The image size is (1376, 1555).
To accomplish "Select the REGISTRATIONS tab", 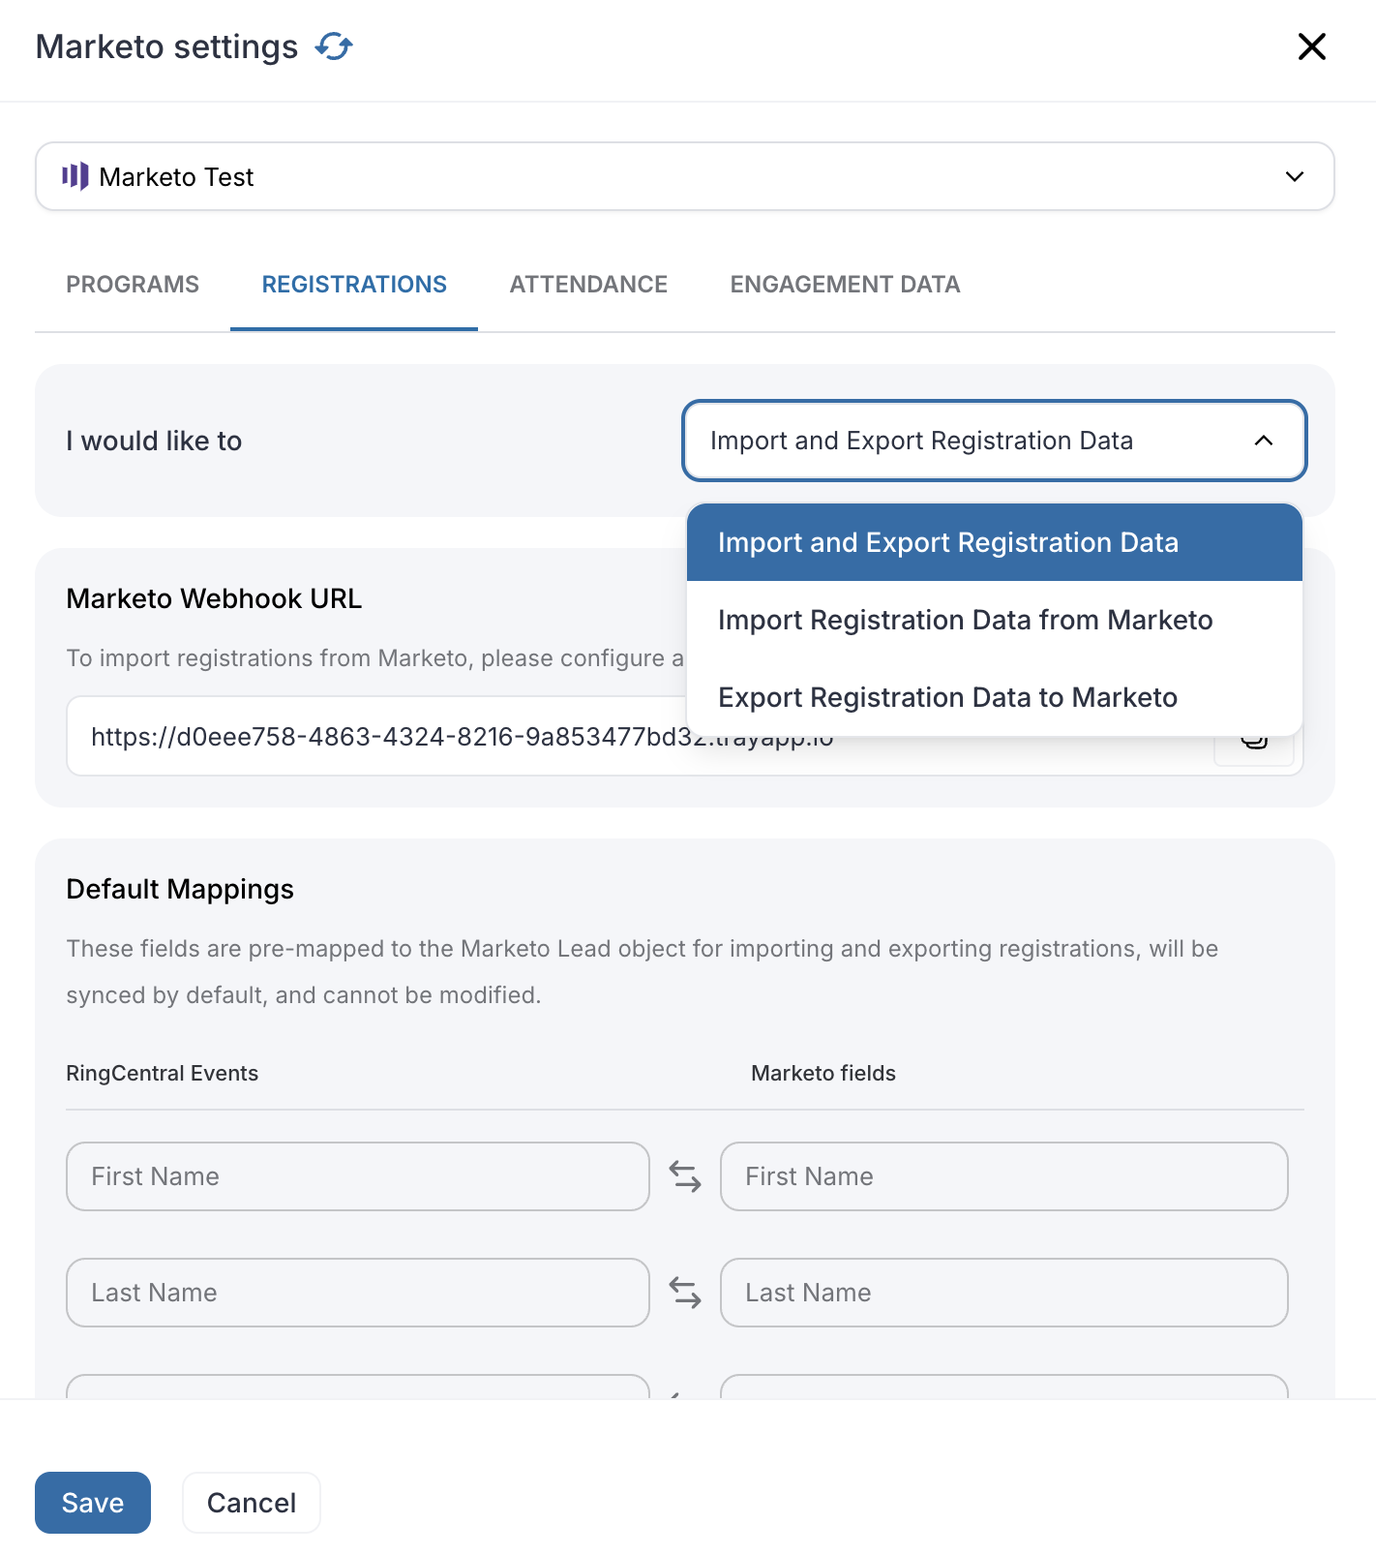I will click(x=354, y=284).
